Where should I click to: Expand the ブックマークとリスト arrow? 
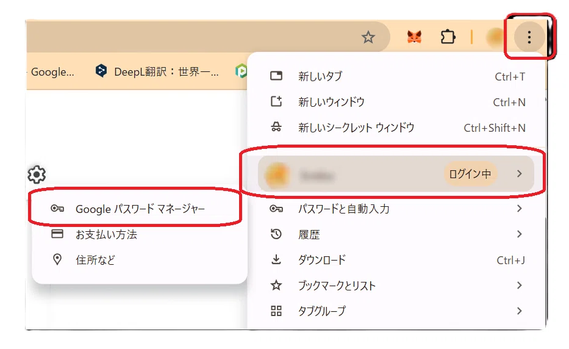519,286
